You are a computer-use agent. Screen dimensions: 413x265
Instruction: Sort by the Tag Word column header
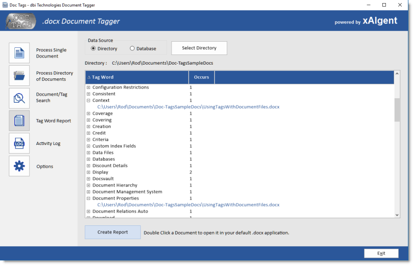pos(137,77)
